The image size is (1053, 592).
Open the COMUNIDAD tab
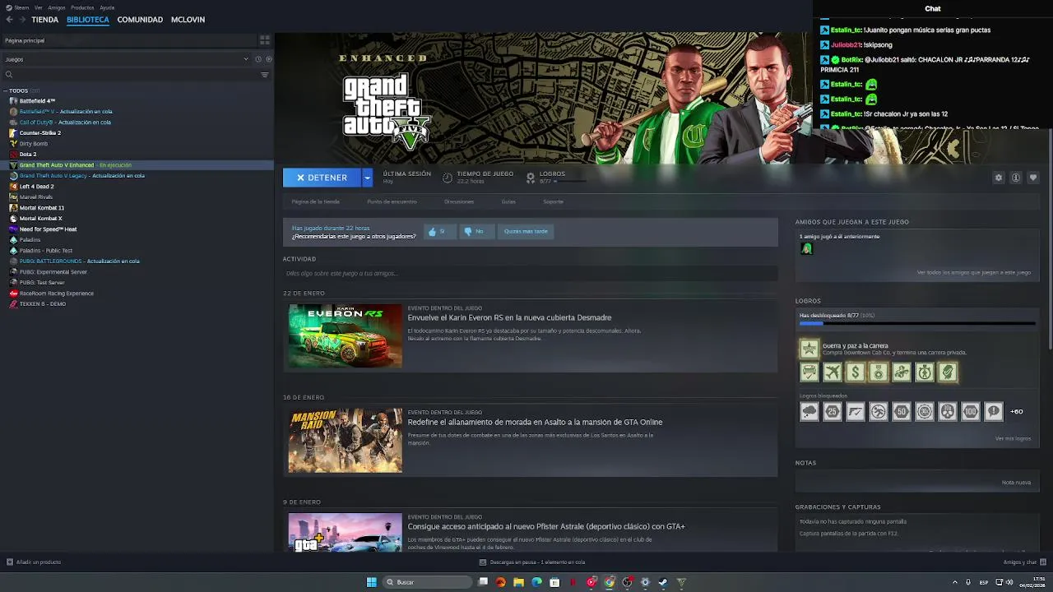(140, 20)
